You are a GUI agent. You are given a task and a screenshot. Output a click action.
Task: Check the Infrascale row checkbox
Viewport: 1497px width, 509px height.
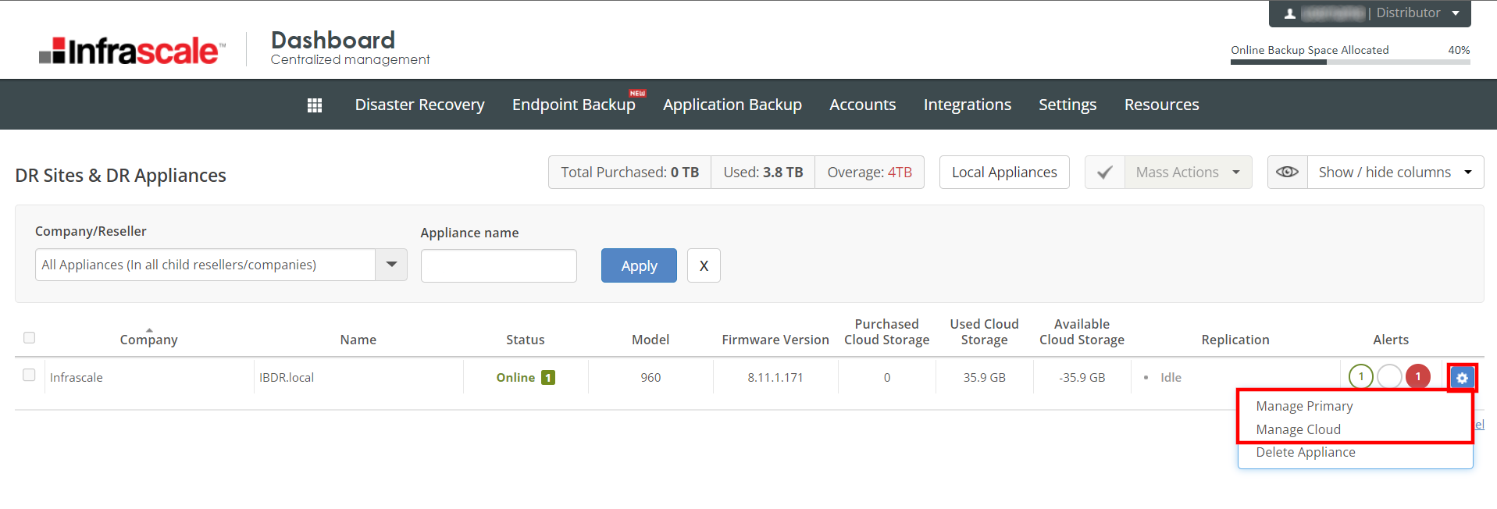(30, 375)
